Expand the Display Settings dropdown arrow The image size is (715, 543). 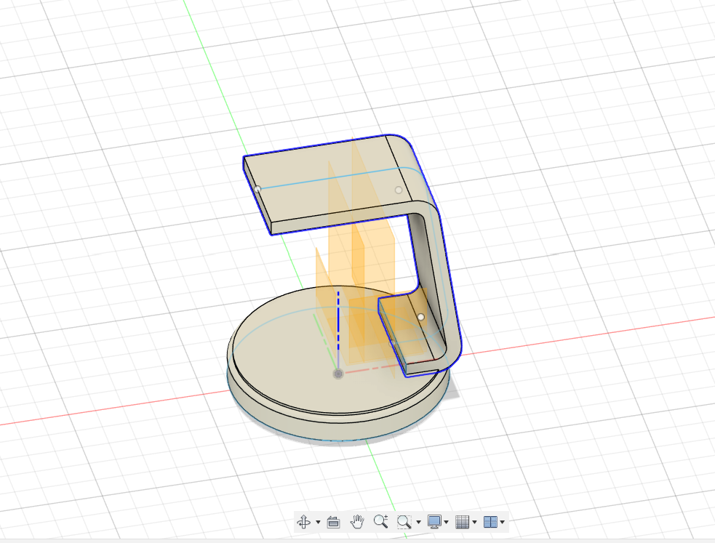(x=447, y=522)
